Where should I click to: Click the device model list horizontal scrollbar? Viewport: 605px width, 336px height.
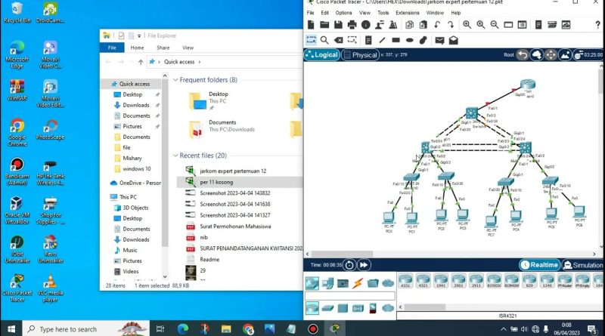point(424,307)
